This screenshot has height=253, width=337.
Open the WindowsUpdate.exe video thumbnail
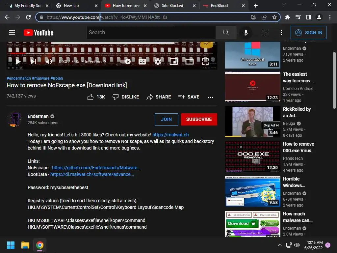(252, 55)
